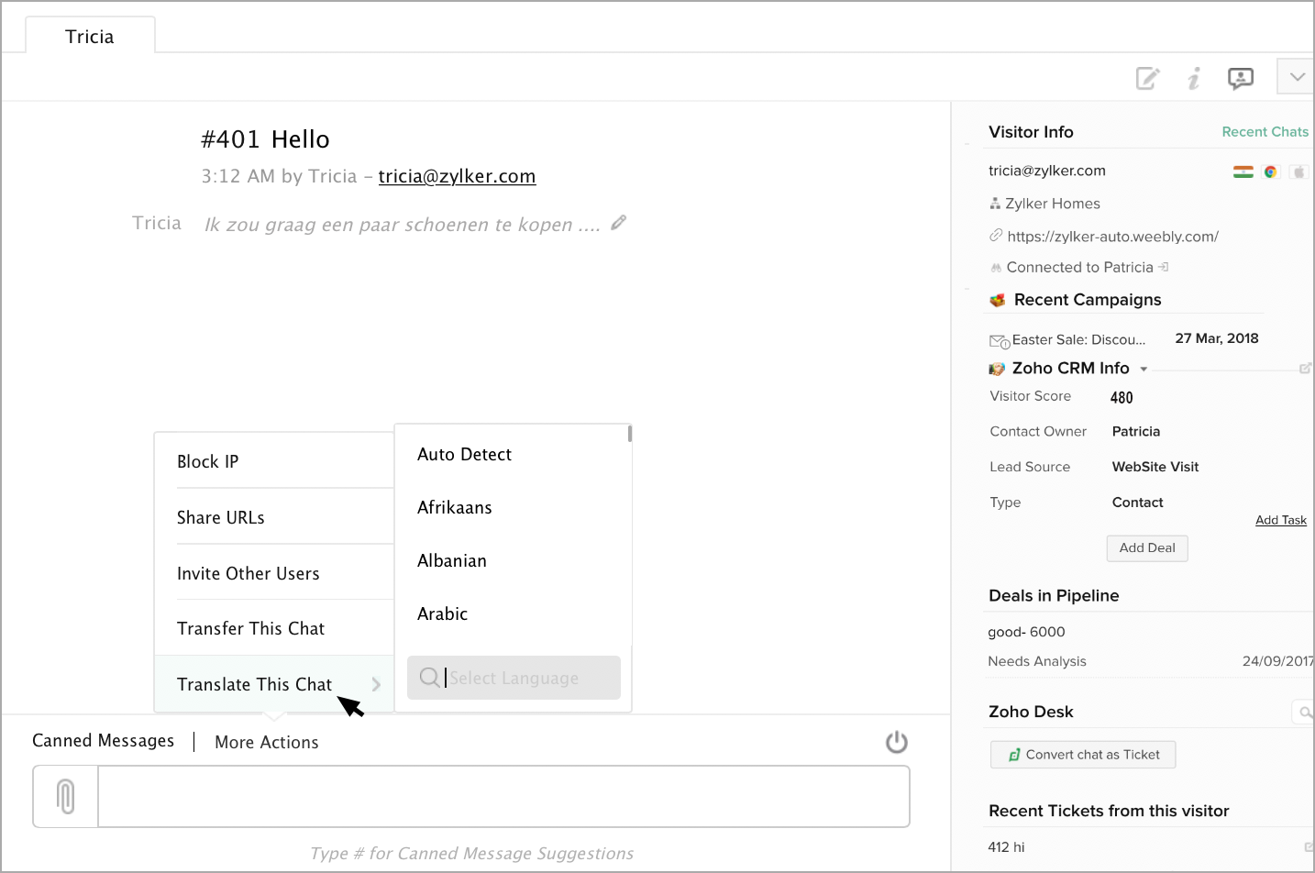Click the Recent Campaigns gift icon

tap(998, 300)
